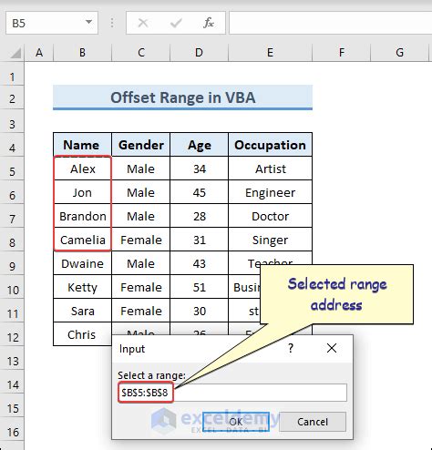This screenshot has width=432, height=450.
Task: Select column F header
Action: pyautogui.click(x=342, y=53)
